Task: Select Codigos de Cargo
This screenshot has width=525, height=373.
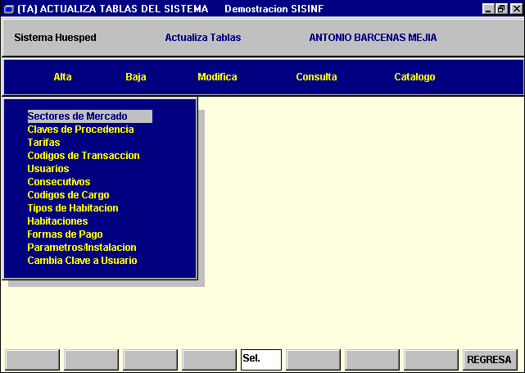Action: point(68,195)
